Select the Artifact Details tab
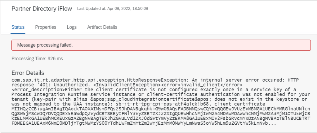The image size is (317, 133). point(102,27)
